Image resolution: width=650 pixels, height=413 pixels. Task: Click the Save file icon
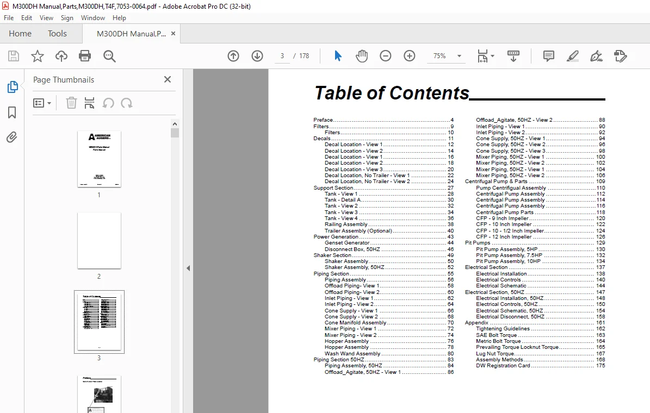(13, 56)
